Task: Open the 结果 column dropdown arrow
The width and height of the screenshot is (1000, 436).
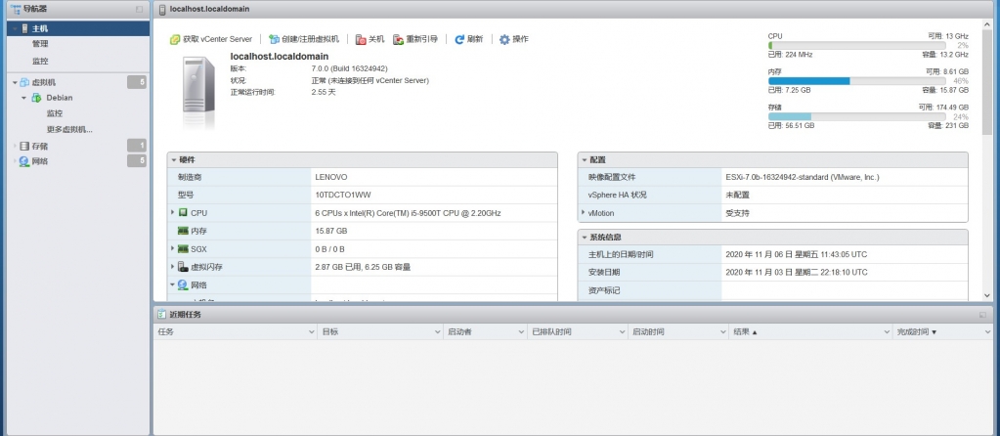Action: (x=887, y=332)
